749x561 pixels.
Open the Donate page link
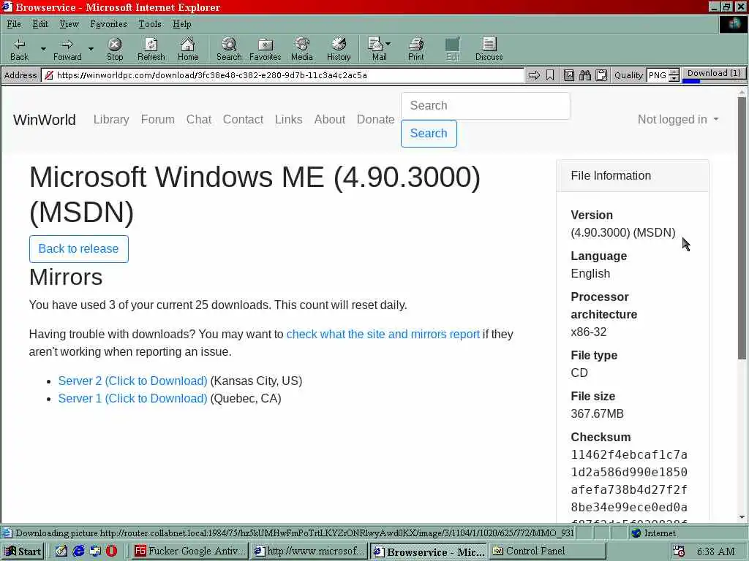coord(375,119)
